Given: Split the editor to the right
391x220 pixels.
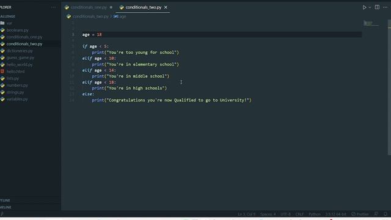Looking at the screenshot, I should pyautogui.click(x=377, y=7).
